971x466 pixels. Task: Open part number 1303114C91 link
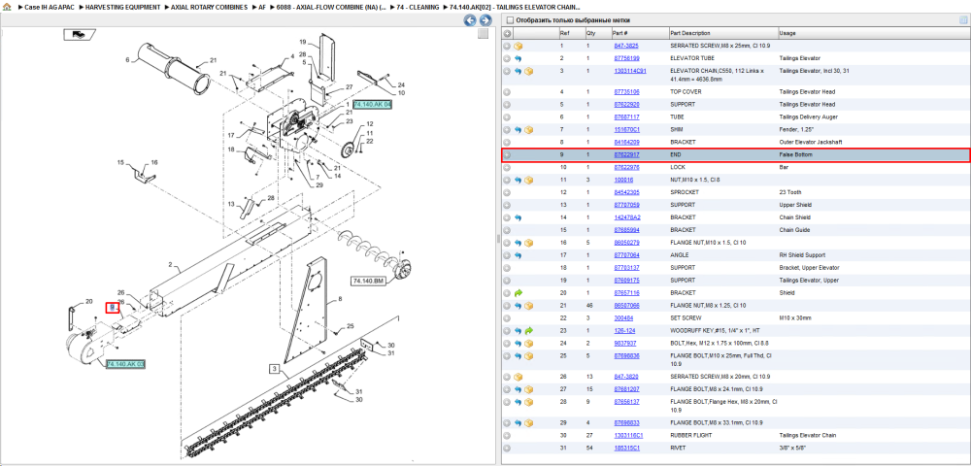pyautogui.click(x=630, y=71)
